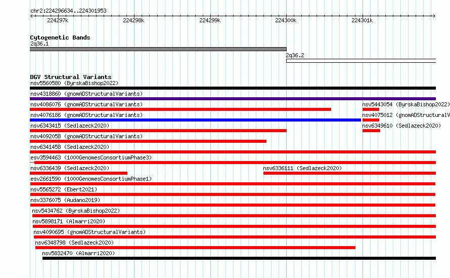This screenshot has height=278, width=450.
Task: Select the 224300k ruler tick label
Action: [x=286, y=20]
